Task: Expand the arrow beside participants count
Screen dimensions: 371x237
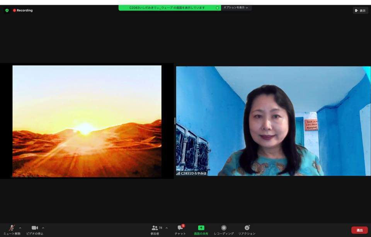Action: (167, 228)
